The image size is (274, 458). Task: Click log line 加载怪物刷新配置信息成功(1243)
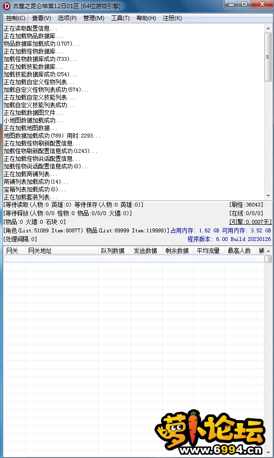[x=50, y=151]
